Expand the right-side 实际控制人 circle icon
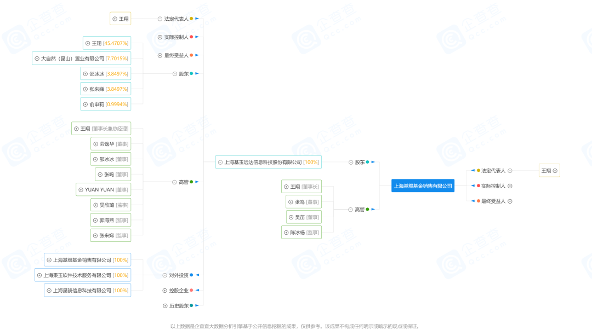592x336 pixels. tap(510, 186)
